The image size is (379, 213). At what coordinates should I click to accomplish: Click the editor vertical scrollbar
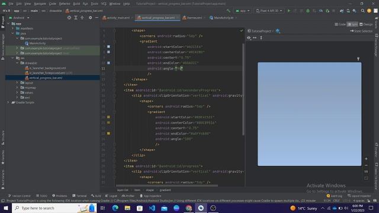(243, 89)
